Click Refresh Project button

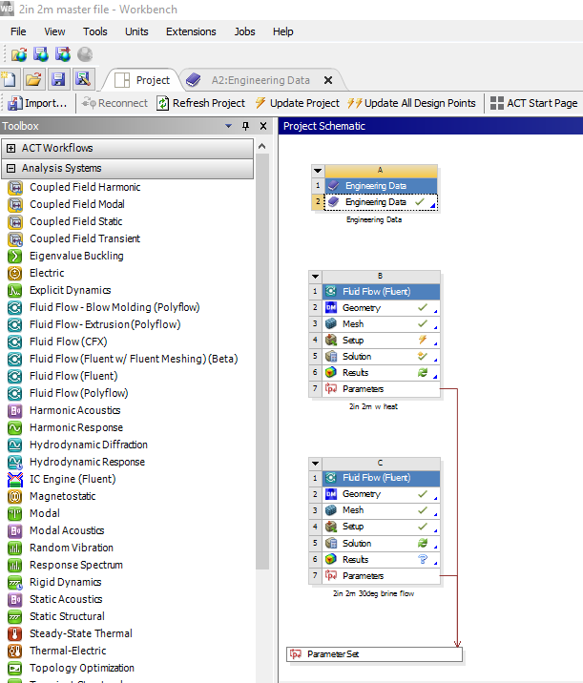point(201,103)
